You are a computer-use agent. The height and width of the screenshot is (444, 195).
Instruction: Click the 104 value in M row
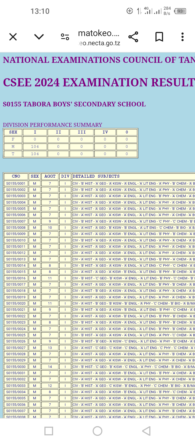[35, 146]
